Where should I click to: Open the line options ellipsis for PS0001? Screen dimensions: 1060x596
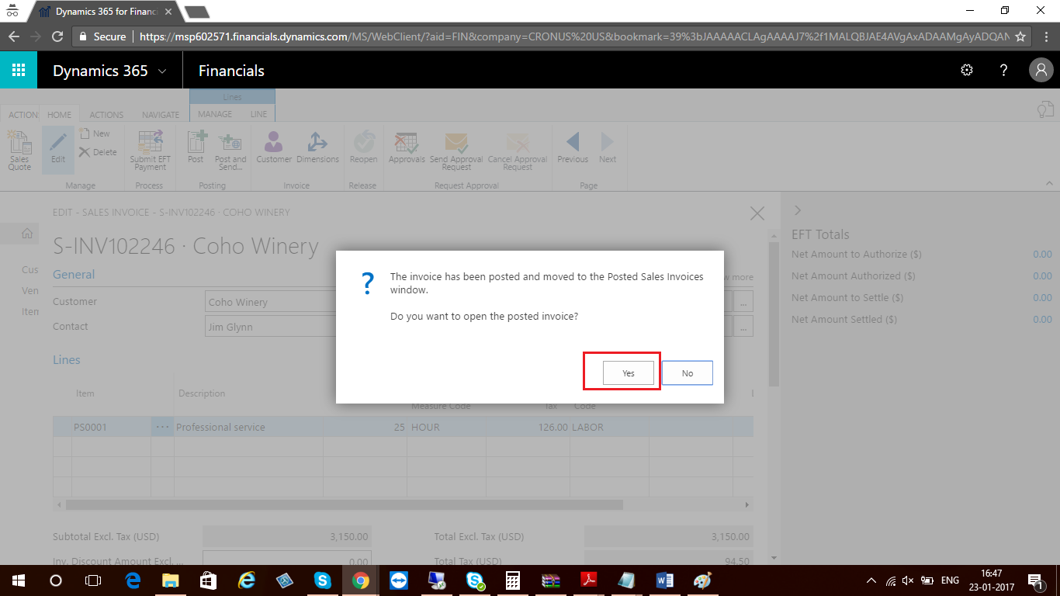(162, 427)
